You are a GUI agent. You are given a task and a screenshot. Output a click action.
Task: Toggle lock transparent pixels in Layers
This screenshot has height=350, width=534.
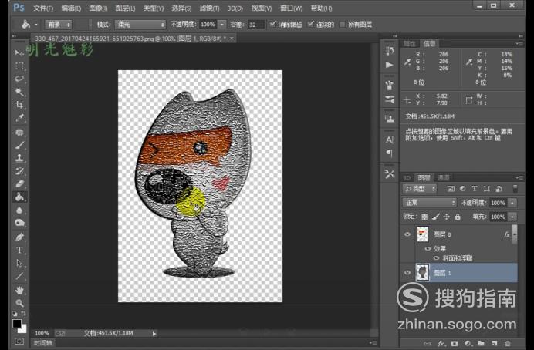424,217
